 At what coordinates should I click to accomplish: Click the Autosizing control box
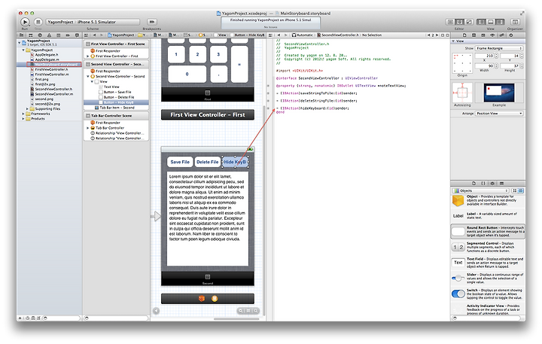click(461, 93)
